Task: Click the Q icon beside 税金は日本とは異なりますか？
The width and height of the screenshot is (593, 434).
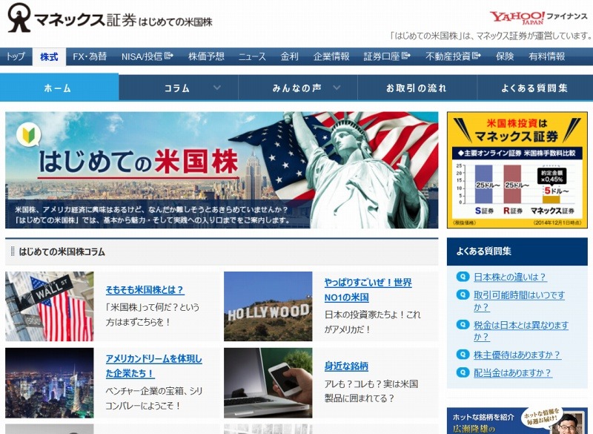Action: click(x=463, y=325)
